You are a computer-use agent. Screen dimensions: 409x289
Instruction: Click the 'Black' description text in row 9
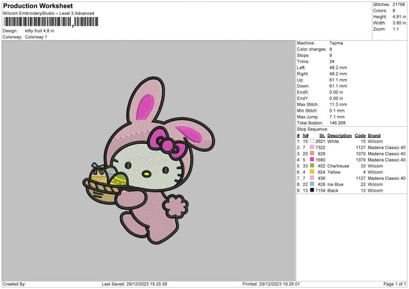(333, 191)
